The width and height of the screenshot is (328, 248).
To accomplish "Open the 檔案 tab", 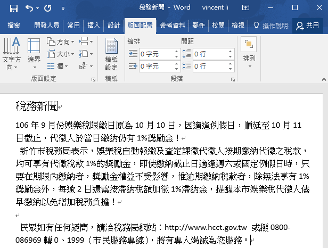I will tap(14, 26).
